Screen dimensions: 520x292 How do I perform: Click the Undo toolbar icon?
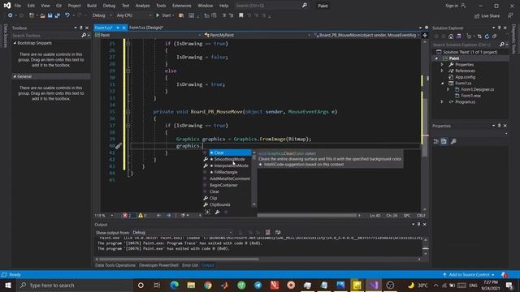pos(67,15)
